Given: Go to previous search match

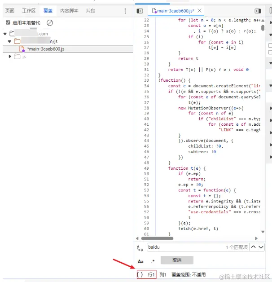Looking at the screenshot, I should point(253,247).
